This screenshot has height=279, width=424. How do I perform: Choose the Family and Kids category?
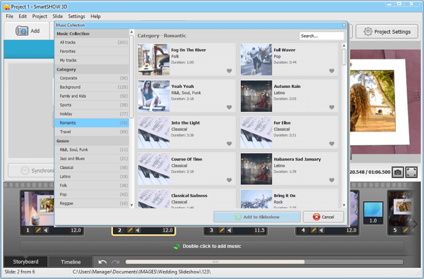click(92, 96)
